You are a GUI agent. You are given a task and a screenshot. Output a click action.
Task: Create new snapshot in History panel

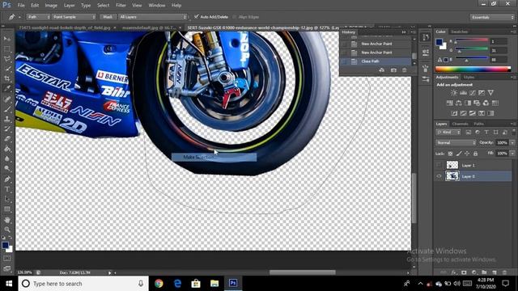point(393,70)
